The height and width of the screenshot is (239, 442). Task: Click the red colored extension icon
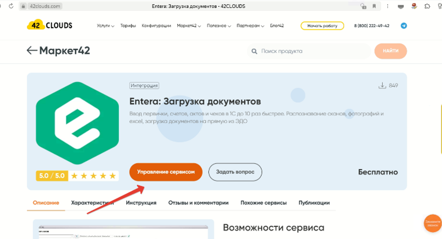414,6
